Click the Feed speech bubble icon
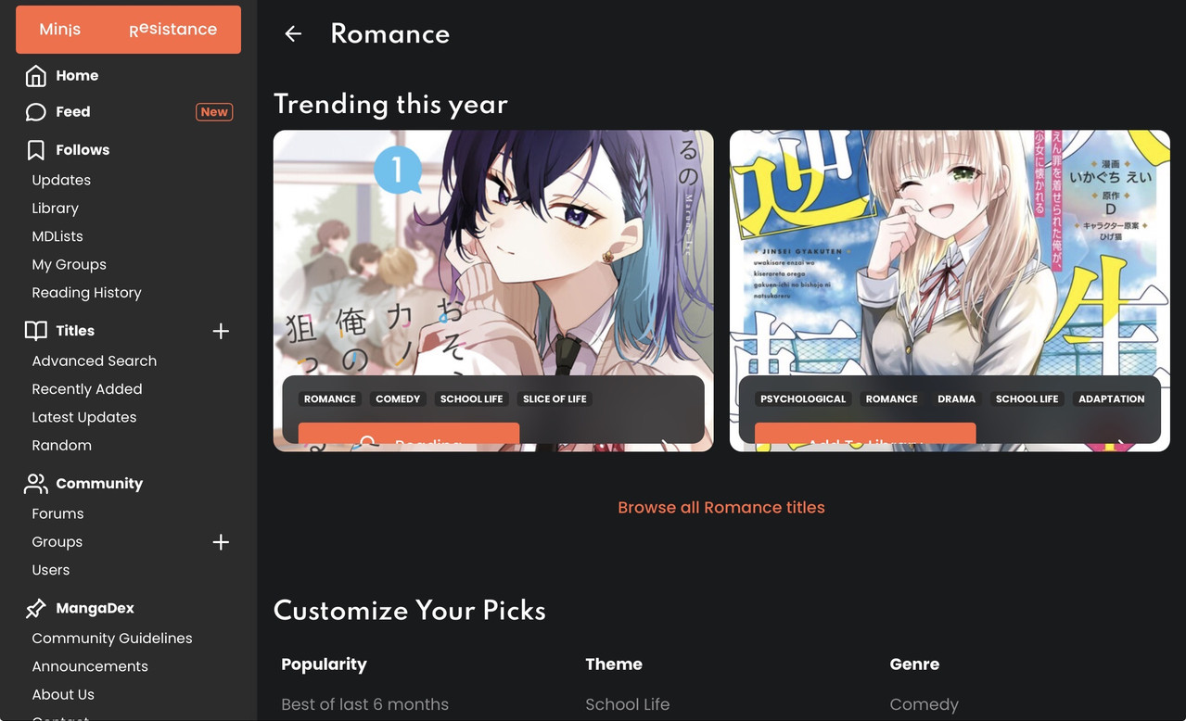The width and height of the screenshot is (1186, 721). click(x=35, y=112)
